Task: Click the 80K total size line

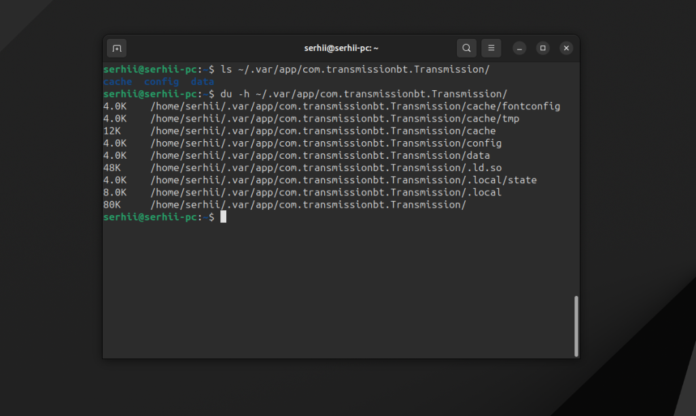Action: [x=285, y=205]
